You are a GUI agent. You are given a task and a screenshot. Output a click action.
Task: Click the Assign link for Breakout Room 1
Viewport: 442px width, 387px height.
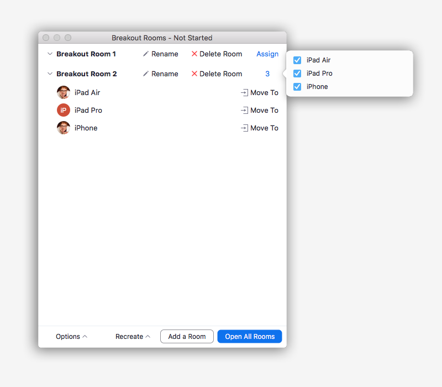click(267, 54)
